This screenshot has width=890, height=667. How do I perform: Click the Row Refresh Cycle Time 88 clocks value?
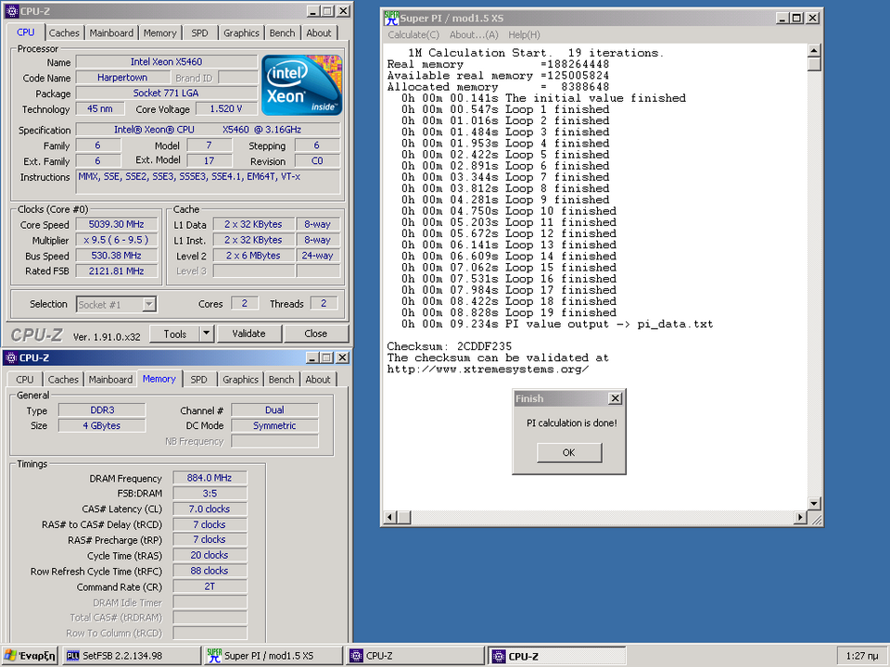point(210,572)
